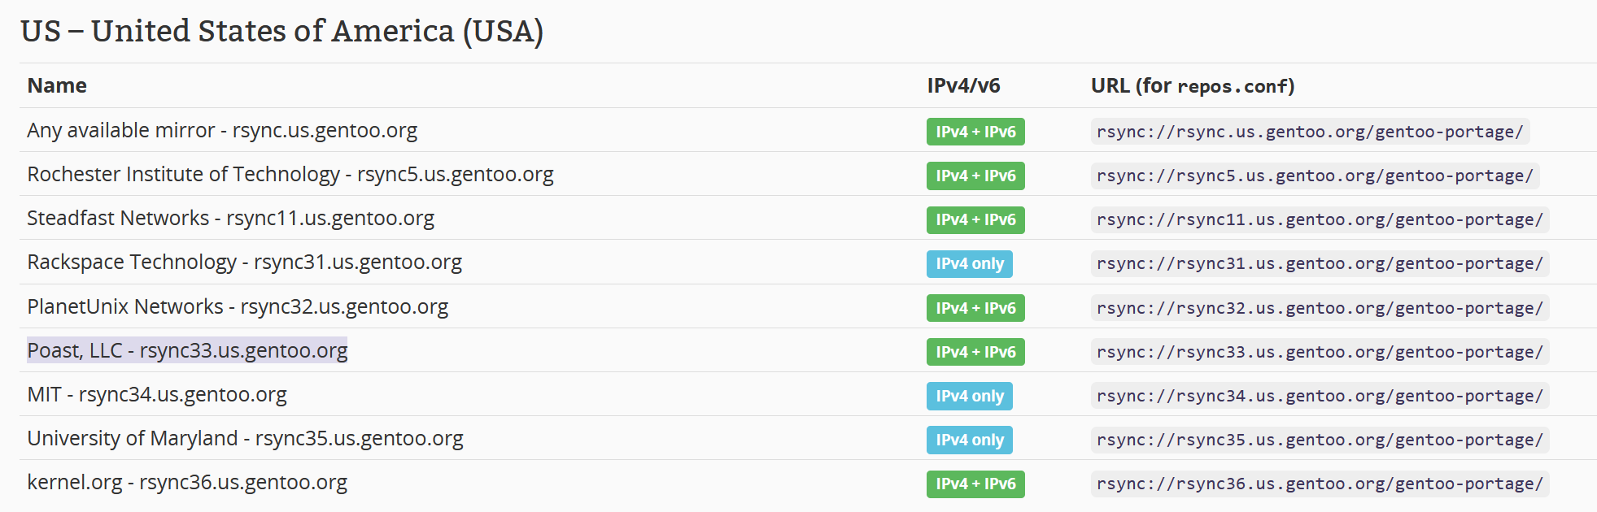Click the US – United States of America heading
Screen dimensions: 1597x512
[x=281, y=31]
